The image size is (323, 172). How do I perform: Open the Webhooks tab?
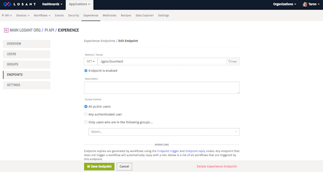109,16
